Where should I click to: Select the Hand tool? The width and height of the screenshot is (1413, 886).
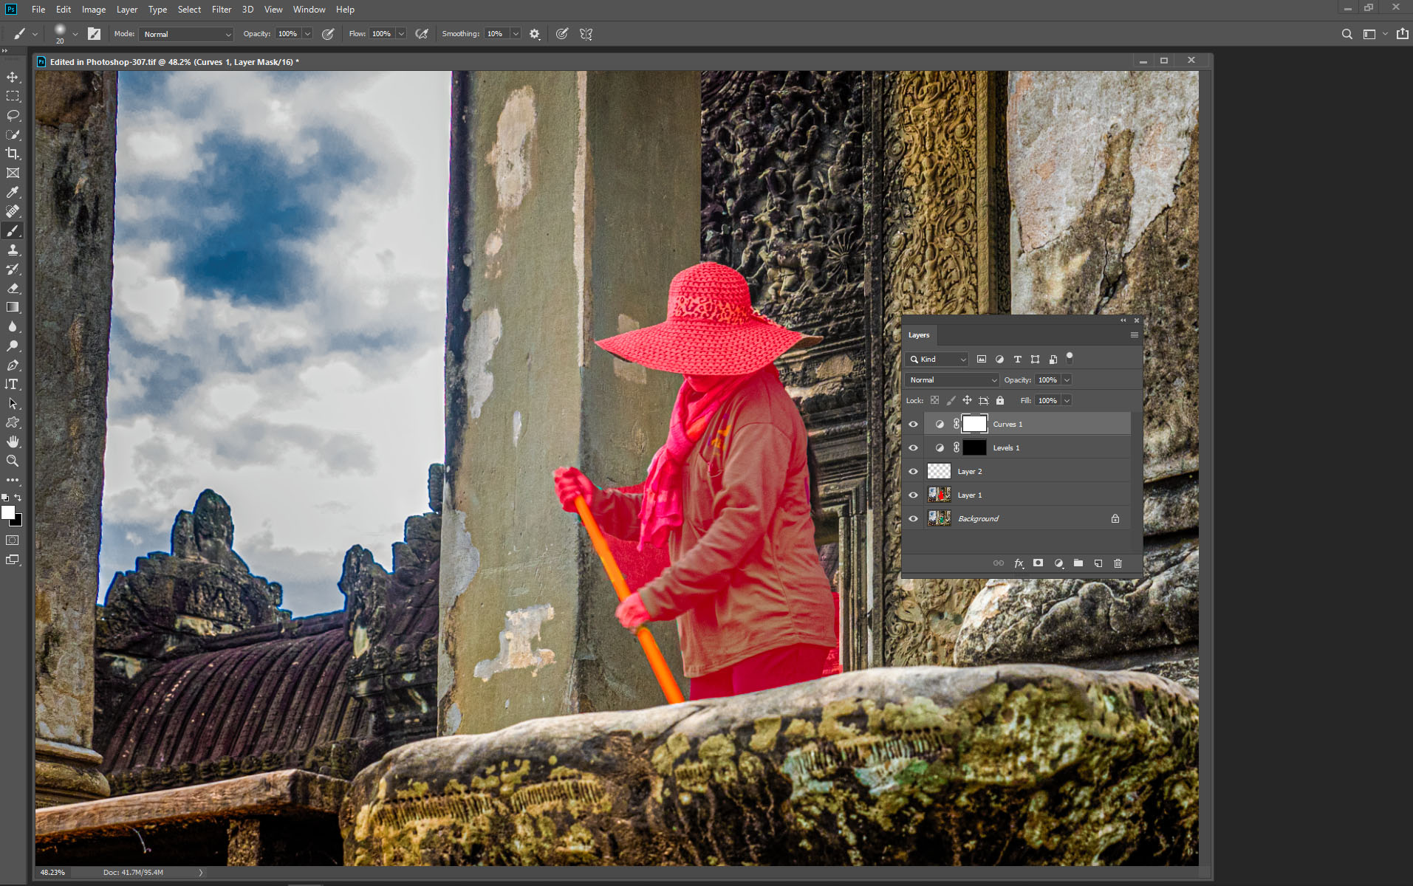point(13,442)
